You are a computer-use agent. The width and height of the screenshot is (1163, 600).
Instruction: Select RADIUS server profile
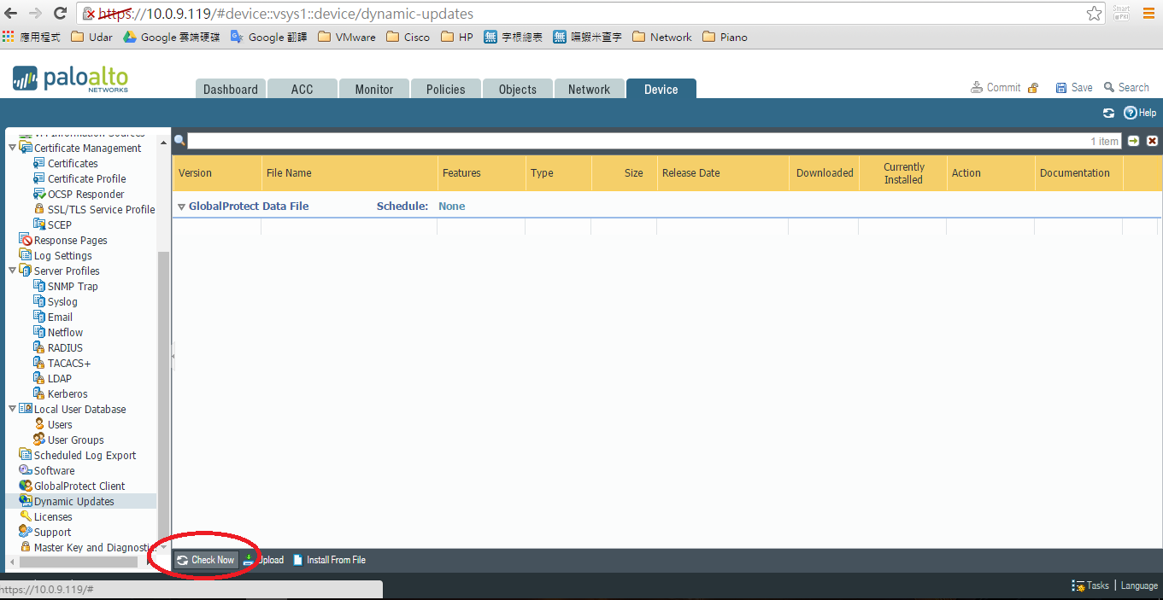65,347
